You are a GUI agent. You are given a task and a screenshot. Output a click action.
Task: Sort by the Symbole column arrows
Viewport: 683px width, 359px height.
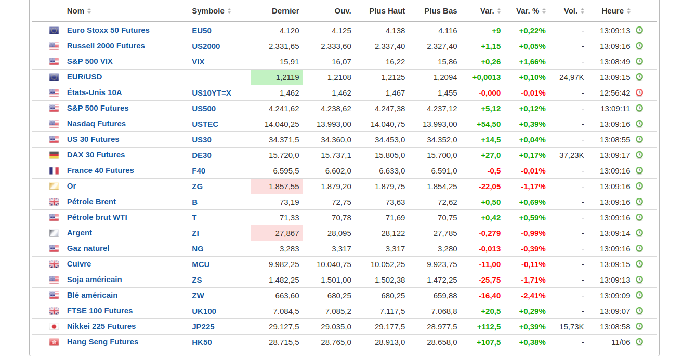pyautogui.click(x=229, y=11)
